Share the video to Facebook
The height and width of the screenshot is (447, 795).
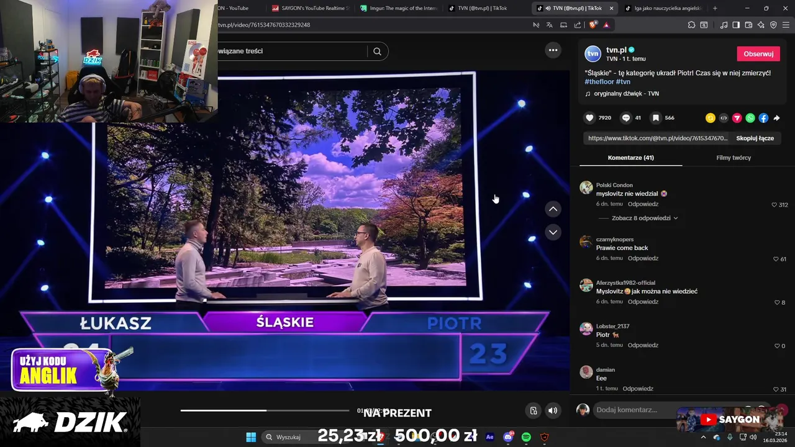(763, 118)
